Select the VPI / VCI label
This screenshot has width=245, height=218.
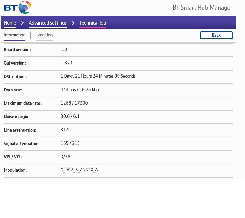pos(13,157)
